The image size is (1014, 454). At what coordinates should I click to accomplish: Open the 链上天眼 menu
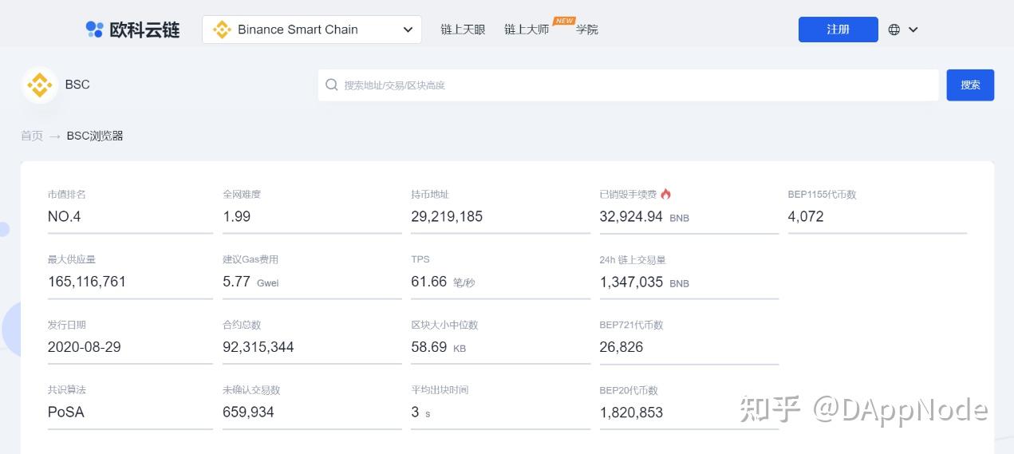(x=463, y=30)
